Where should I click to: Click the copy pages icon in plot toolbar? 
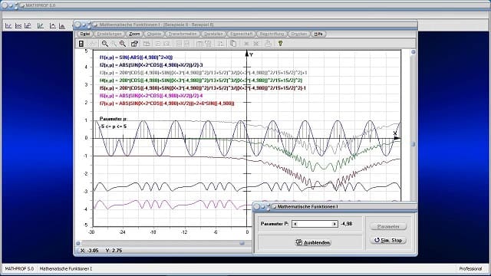tap(233, 44)
